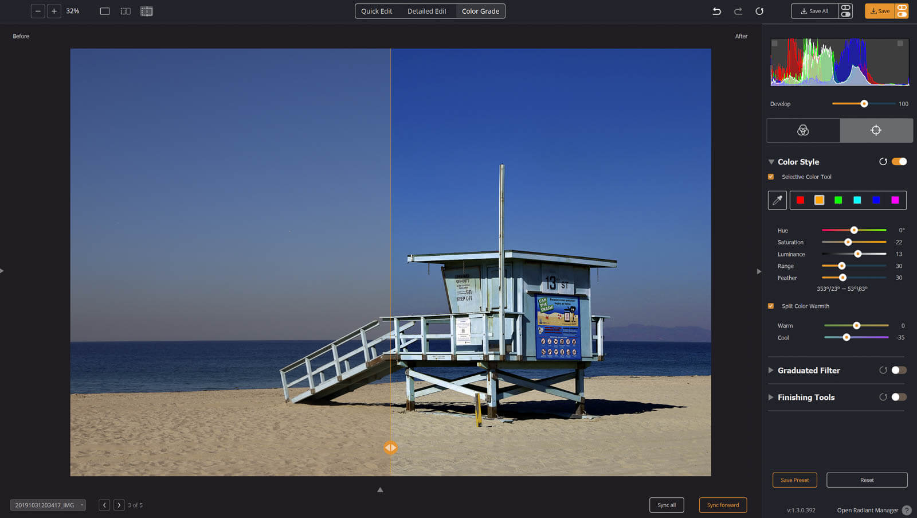
Task: Reset Color Style with circular arrow
Action: pos(883,162)
